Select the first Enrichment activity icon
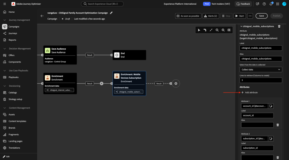This screenshot has width=289, height=160. pyautogui.click(x=47, y=78)
